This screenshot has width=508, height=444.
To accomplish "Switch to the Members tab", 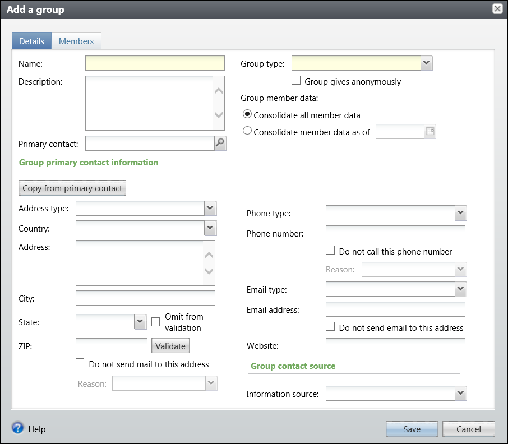I will point(76,41).
